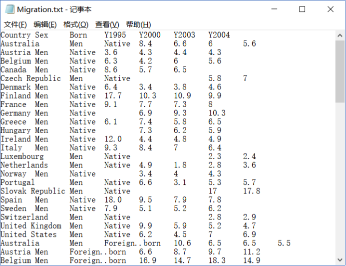Click the Y2003 header text

pyautogui.click(x=184, y=35)
